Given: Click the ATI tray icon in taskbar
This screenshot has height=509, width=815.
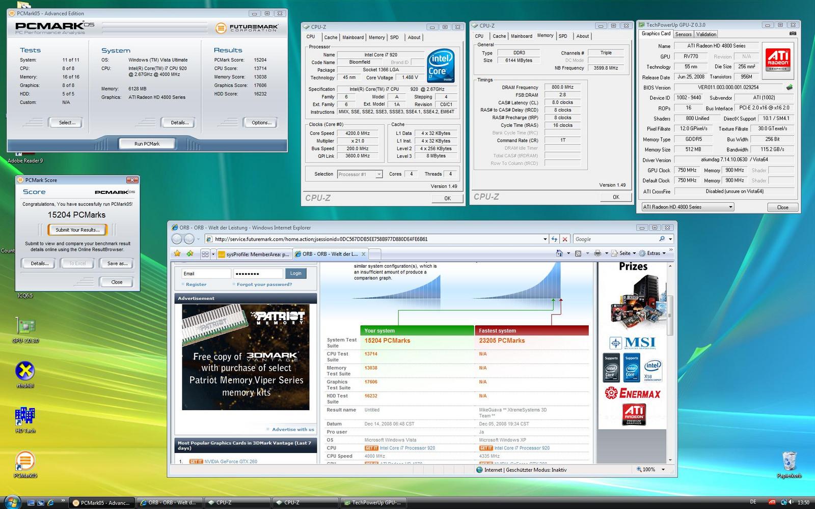Looking at the screenshot, I should point(772,502).
